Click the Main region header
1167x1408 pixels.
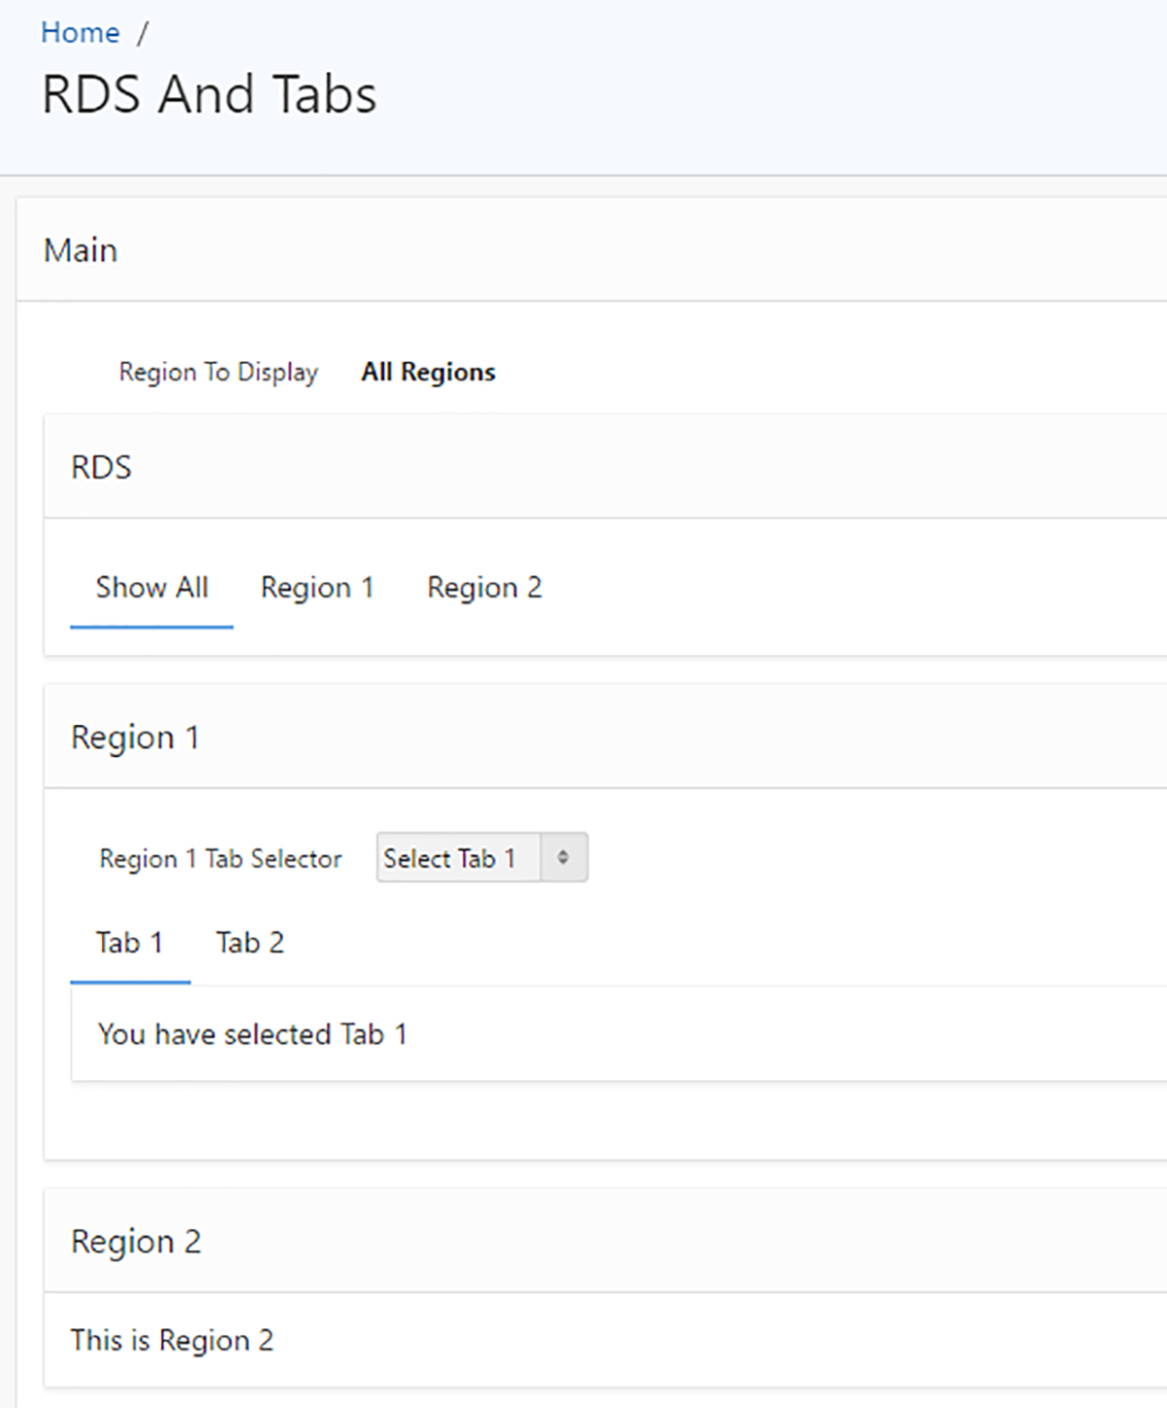(x=80, y=250)
